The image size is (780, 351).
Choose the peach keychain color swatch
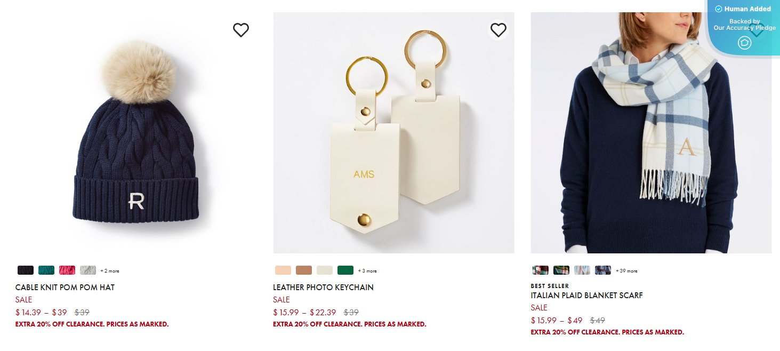click(x=283, y=270)
